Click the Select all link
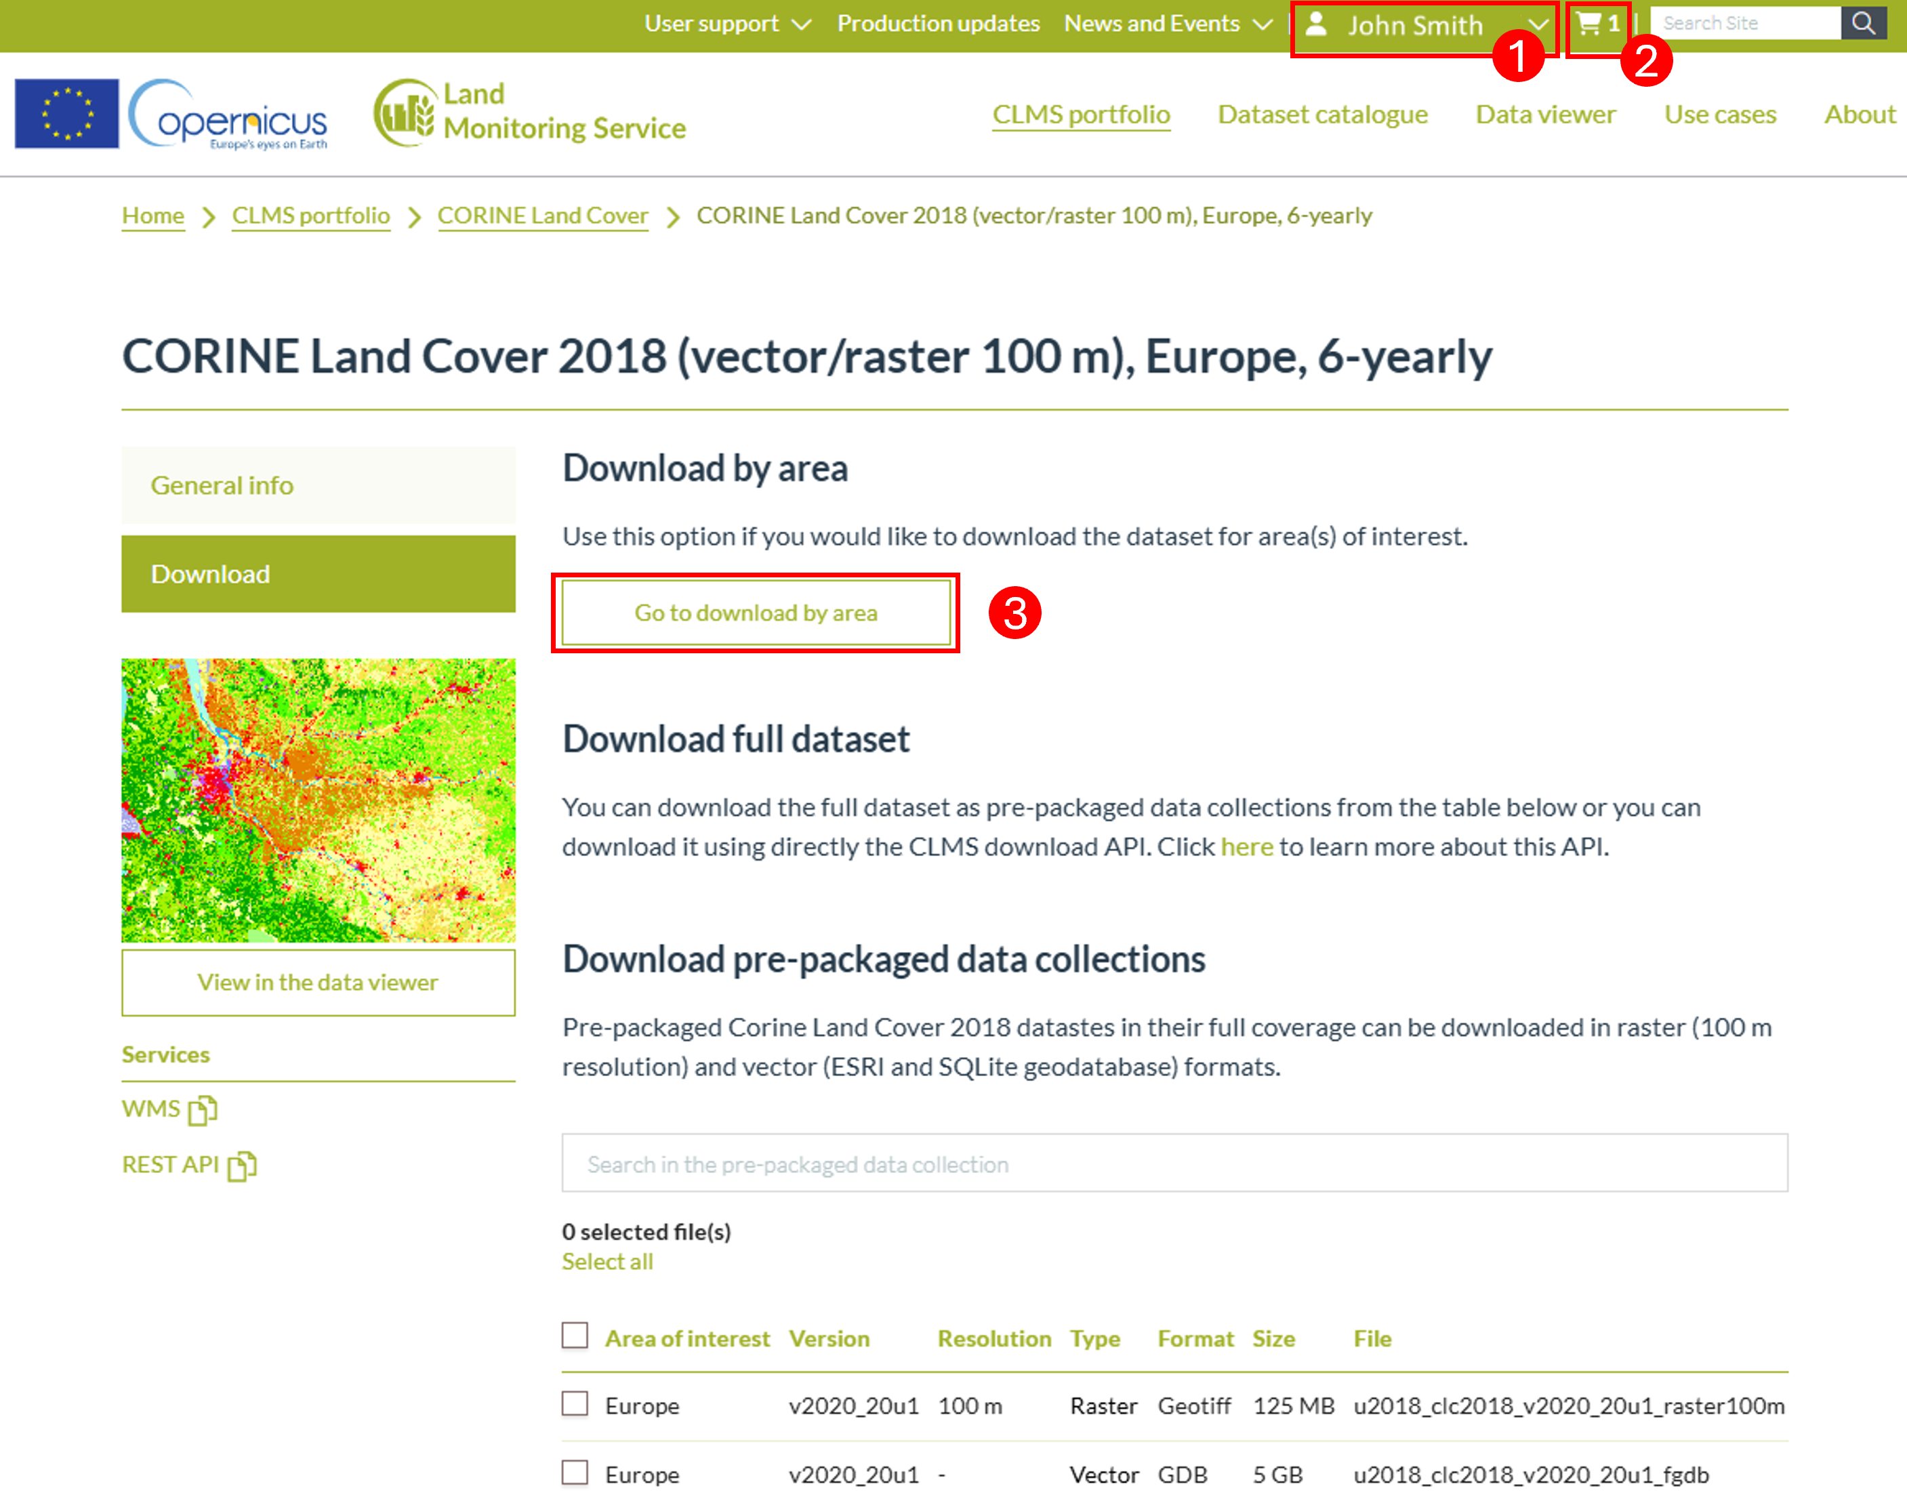 coord(607,1262)
